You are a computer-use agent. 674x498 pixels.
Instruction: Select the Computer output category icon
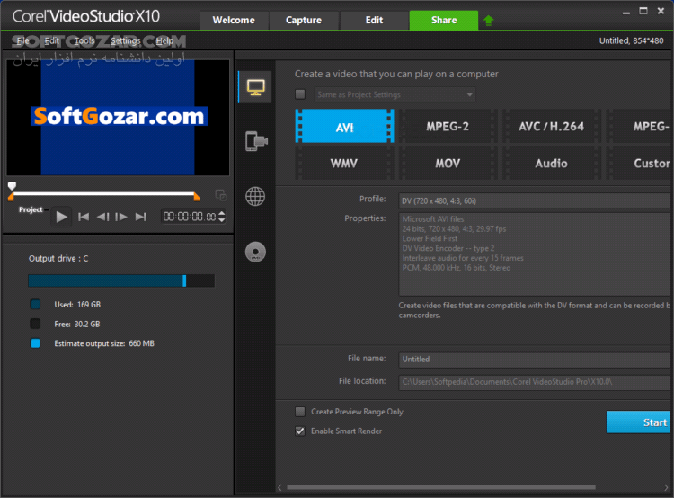[x=255, y=87]
